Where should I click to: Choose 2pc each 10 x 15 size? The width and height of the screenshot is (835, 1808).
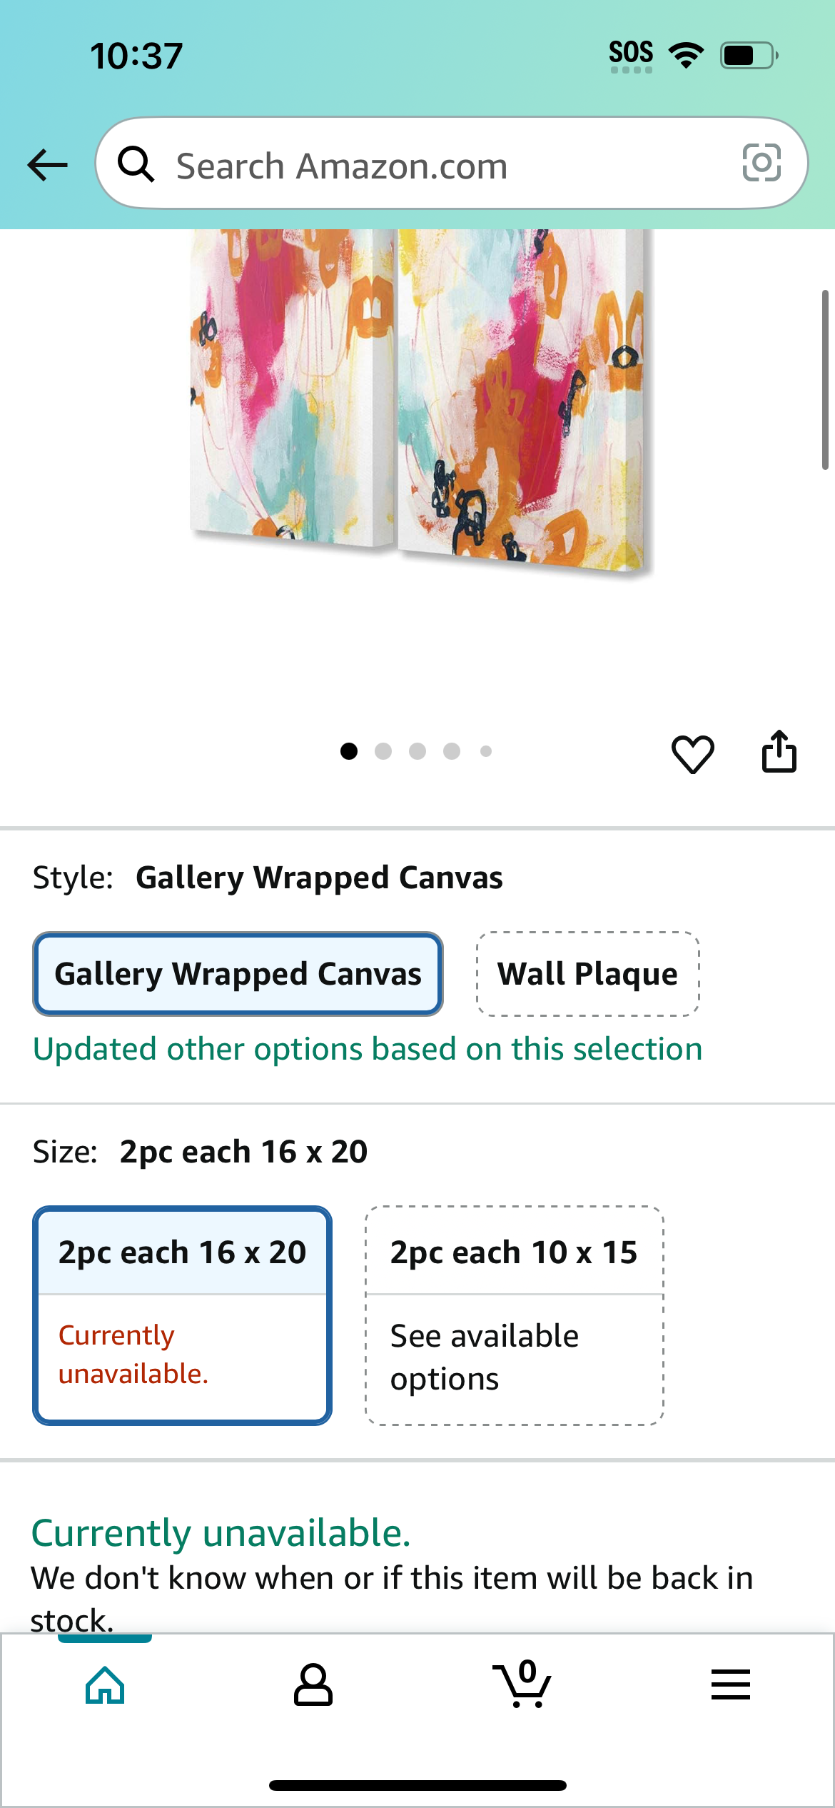515,1315
